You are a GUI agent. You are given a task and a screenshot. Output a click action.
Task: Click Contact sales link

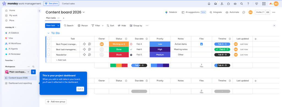coord(68,4)
